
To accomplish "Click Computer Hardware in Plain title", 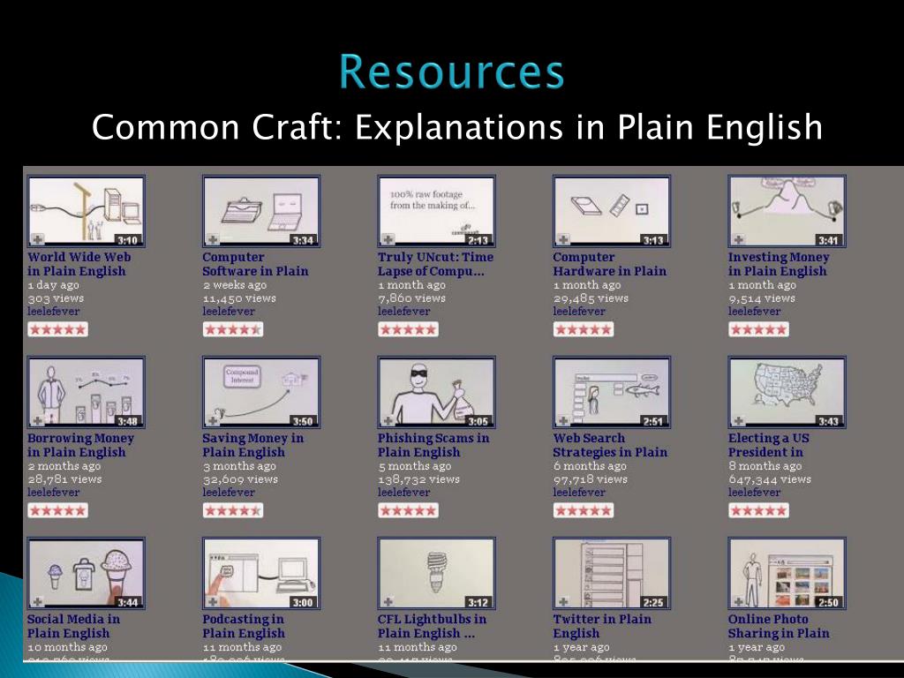I will click(x=609, y=264).
